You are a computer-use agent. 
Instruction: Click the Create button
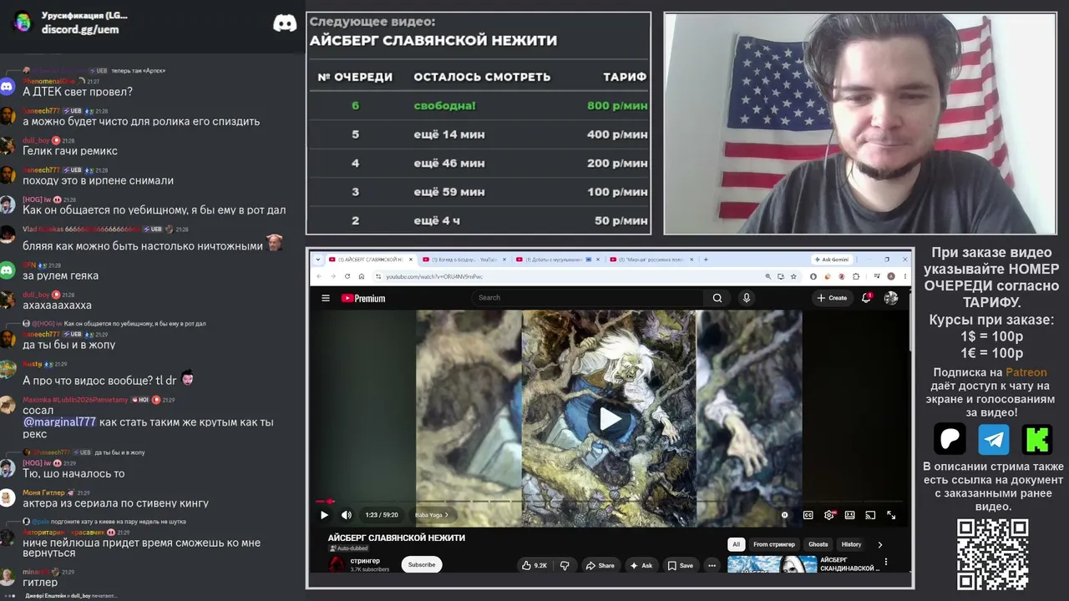pyautogui.click(x=832, y=298)
